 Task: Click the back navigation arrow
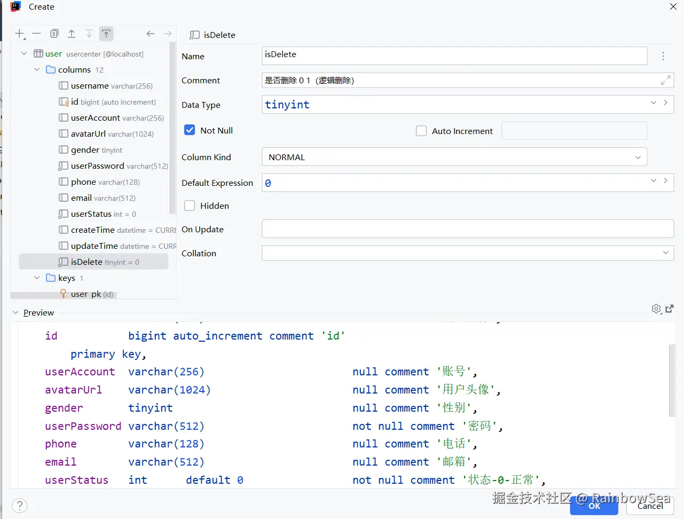tap(151, 34)
